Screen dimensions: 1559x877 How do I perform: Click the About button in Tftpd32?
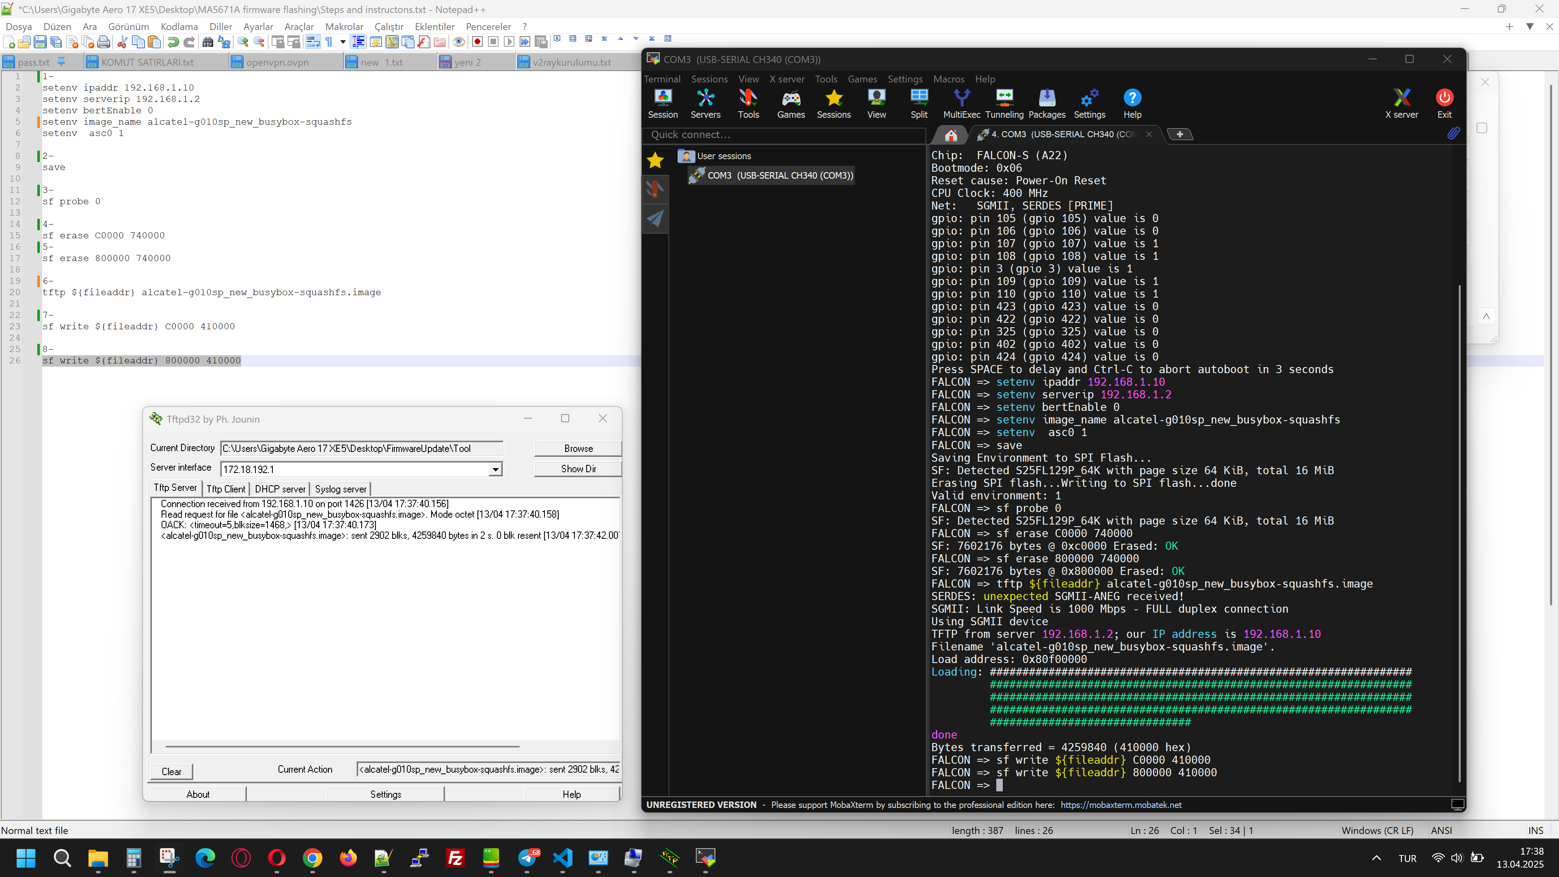pyautogui.click(x=198, y=794)
